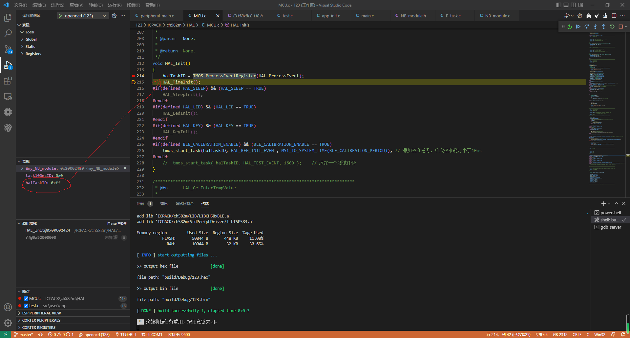Toggle secondary sidebar layout button in title bar
Image resolution: width=630 pixels, height=338 pixels.
pos(573,5)
